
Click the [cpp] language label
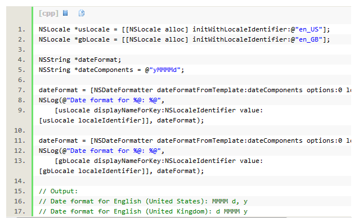tap(48, 13)
